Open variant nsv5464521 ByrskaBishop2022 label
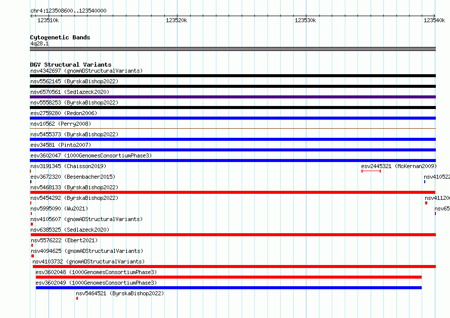The image size is (450, 318). pyautogui.click(x=120, y=293)
